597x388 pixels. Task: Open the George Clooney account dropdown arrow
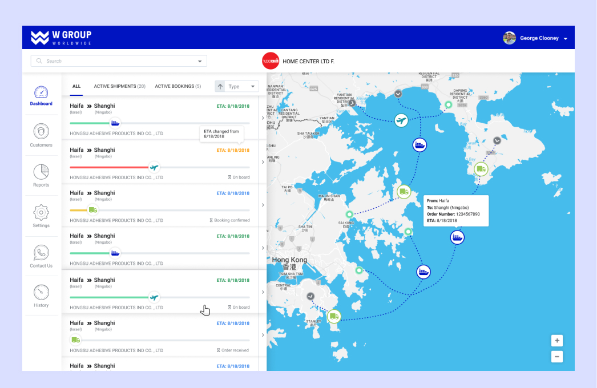[566, 38]
